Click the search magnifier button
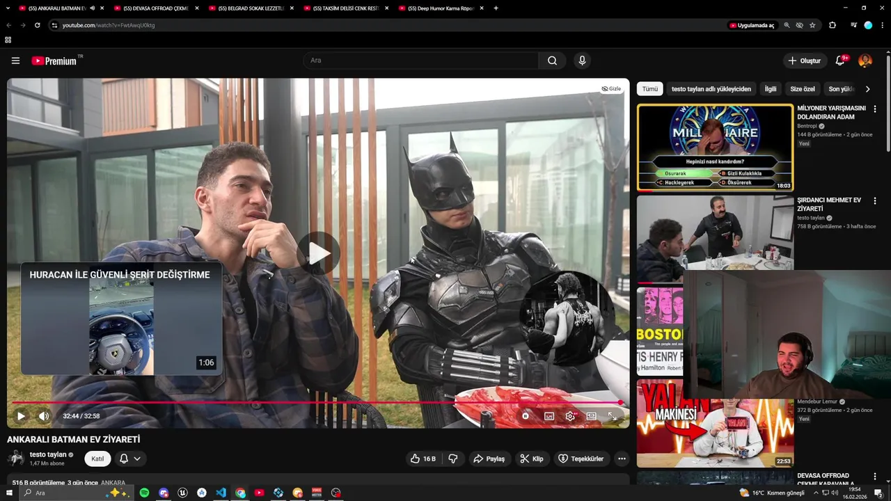891x501 pixels. tap(552, 61)
